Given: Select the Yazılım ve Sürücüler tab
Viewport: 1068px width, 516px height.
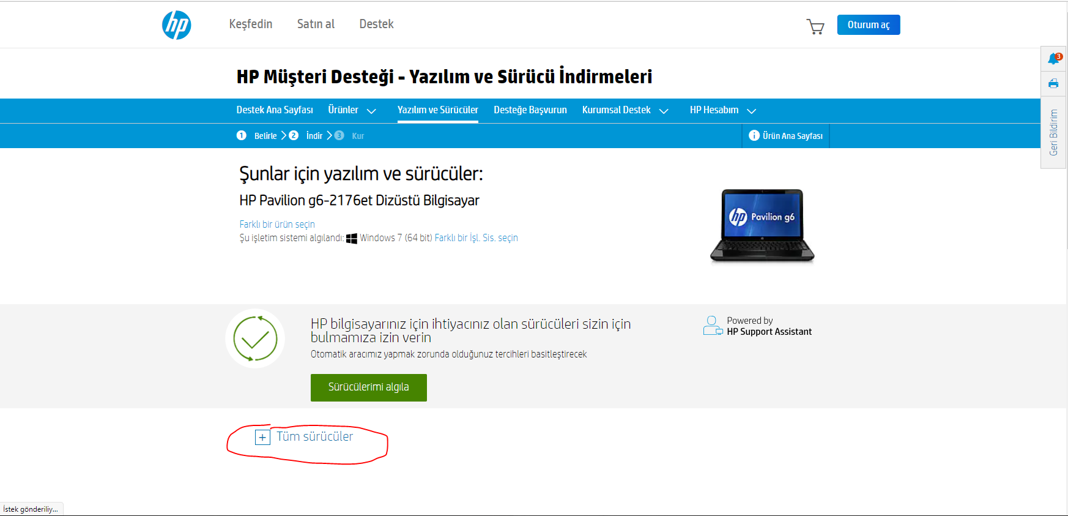Looking at the screenshot, I should 438,110.
